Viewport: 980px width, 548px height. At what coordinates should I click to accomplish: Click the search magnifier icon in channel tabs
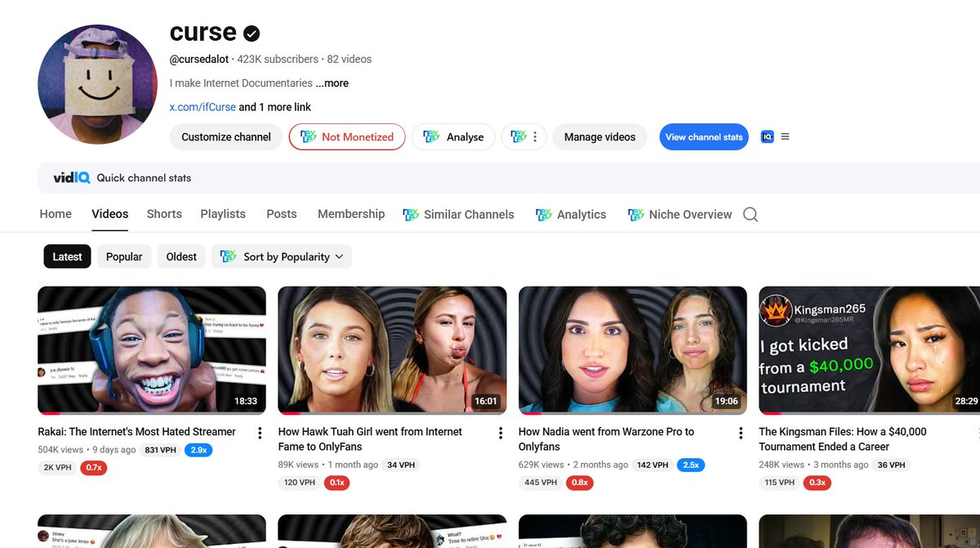751,215
